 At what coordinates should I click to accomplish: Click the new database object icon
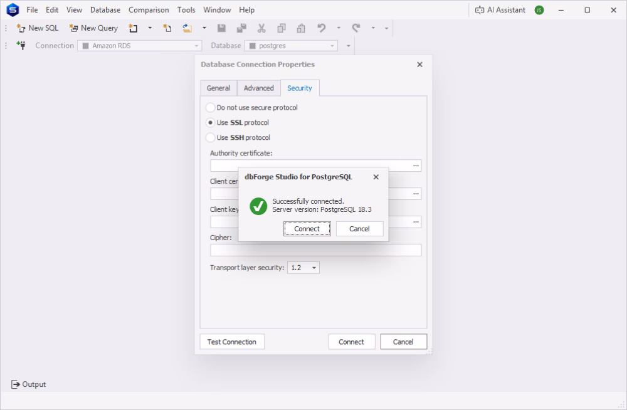(x=133, y=28)
